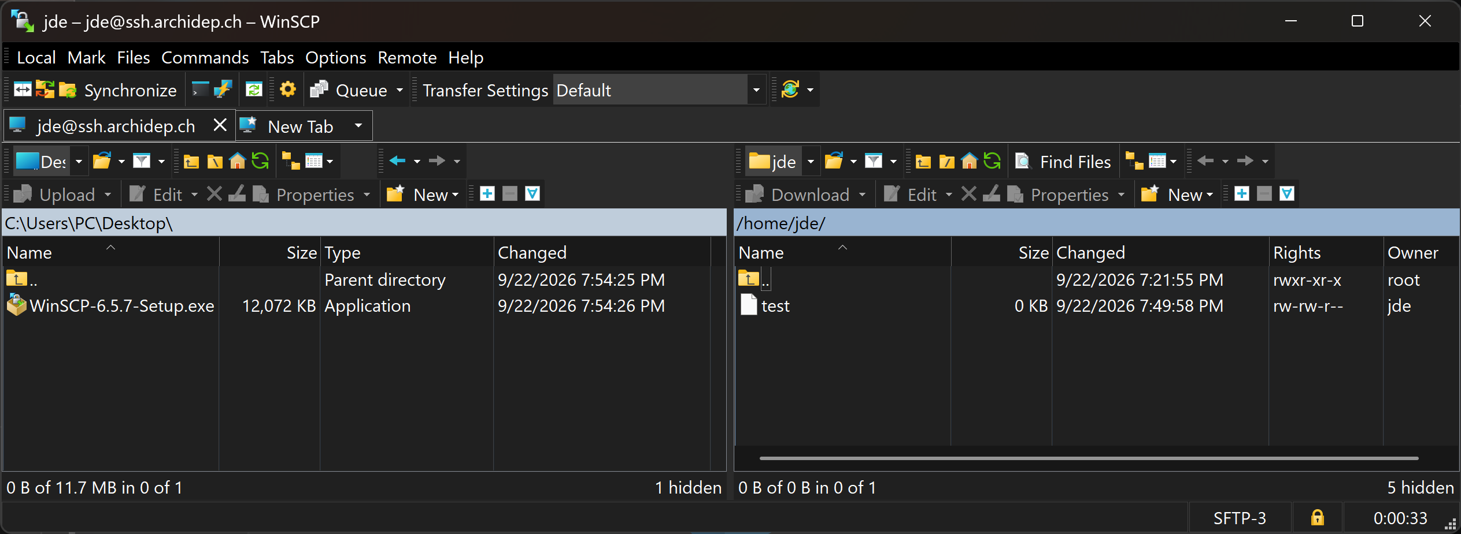This screenshot has height=534, width=1461.
Task: Click the remote path /home/jde/ bar
Action: (1096, 223)
